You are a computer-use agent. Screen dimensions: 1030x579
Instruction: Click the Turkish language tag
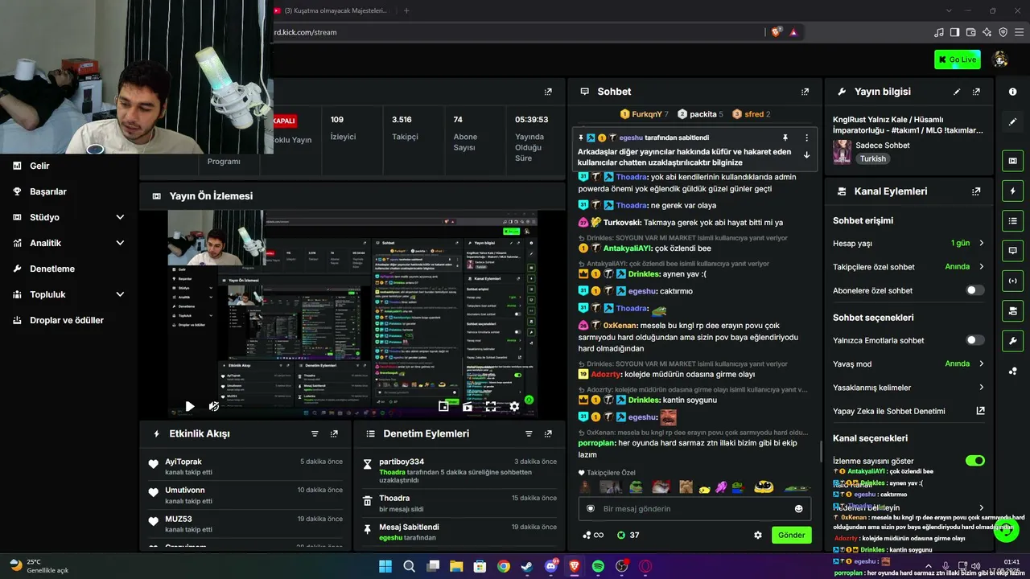point(873,158)
